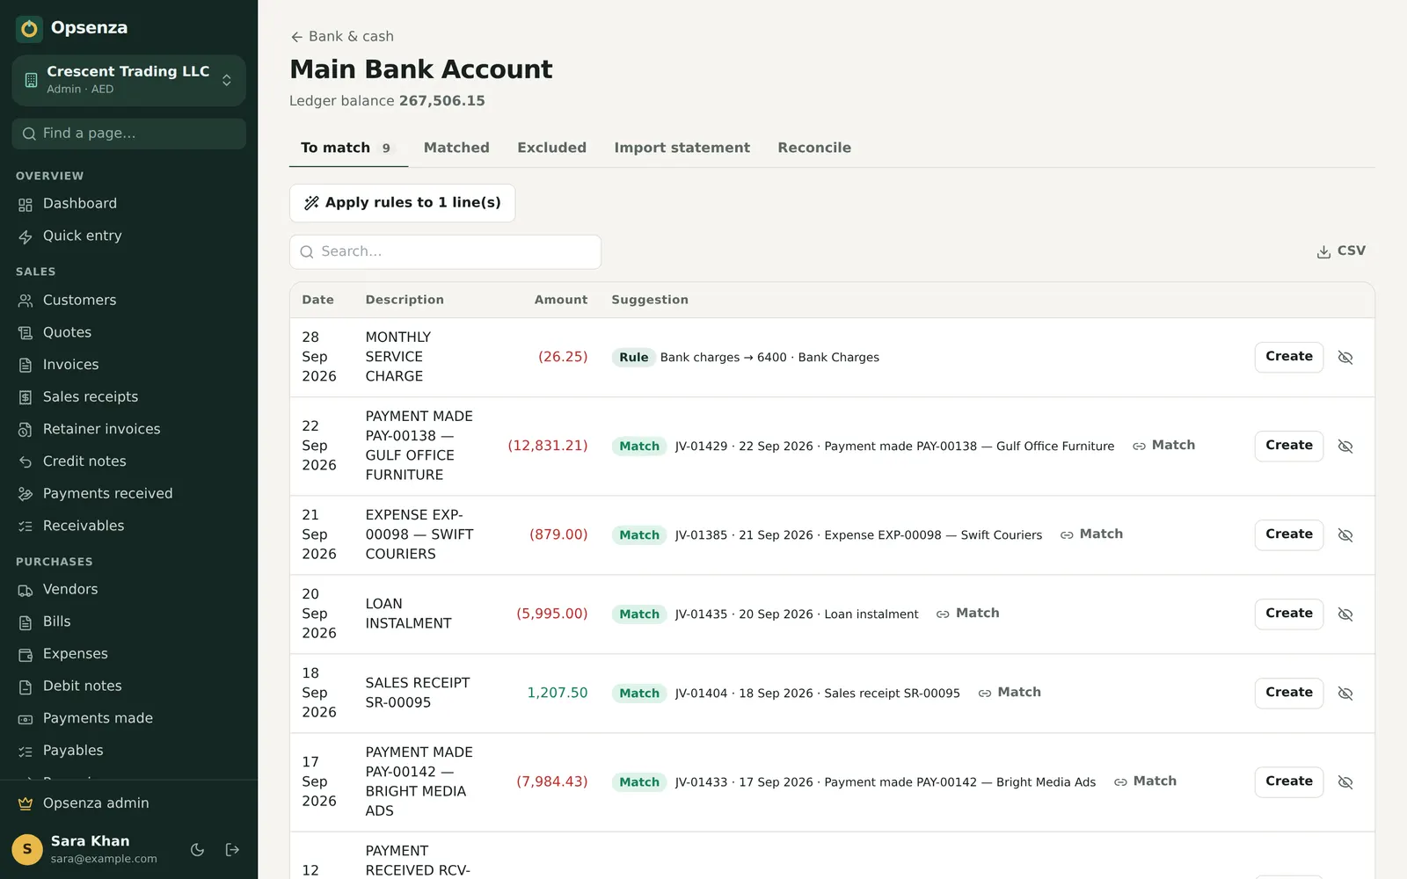Open Payables page

pos(128,751)
